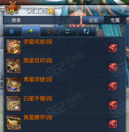Viewport: 129px width, 132px height.
Task: Select the blue refresh arrows tab
Action: click(x=86, y=32)
